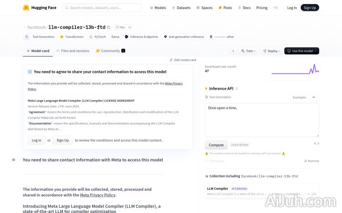Viewport: 342px width, 213px height.
Task: Click the Hugging Face logo icon
Action: [x=26, y=8]
